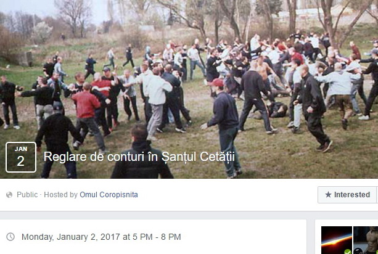Click the 'Hosted by' label text

[61, 195]
